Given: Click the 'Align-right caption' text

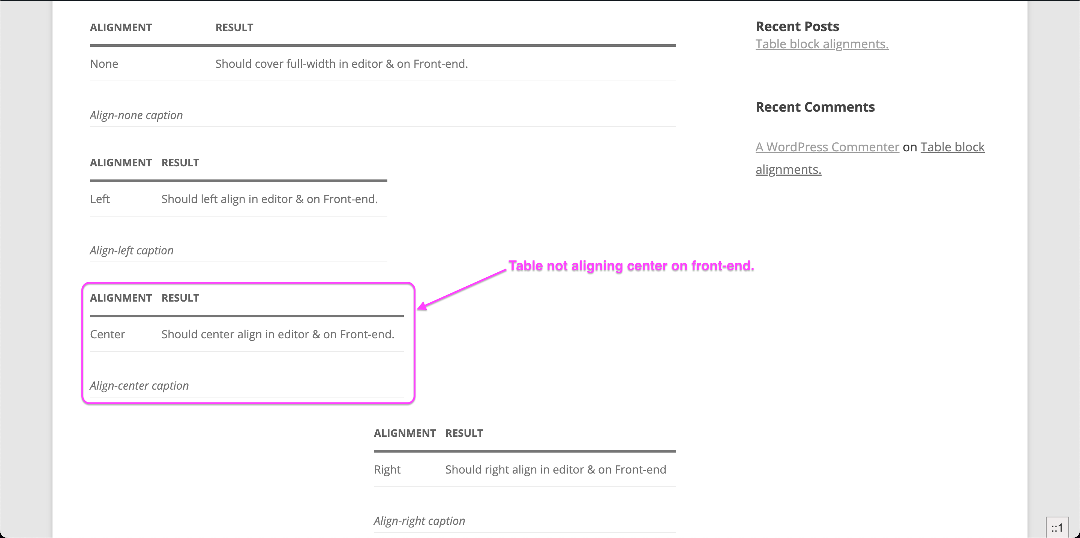Looking at the screenshot, I should [x=419, y=521].
